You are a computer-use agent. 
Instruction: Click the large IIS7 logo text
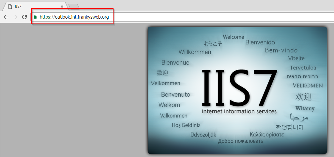click(x=239, y=87)
